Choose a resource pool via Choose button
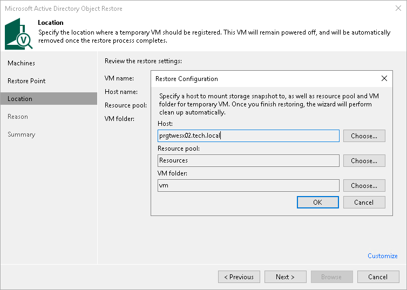This screenshot has width=407, height=290. 364,161
